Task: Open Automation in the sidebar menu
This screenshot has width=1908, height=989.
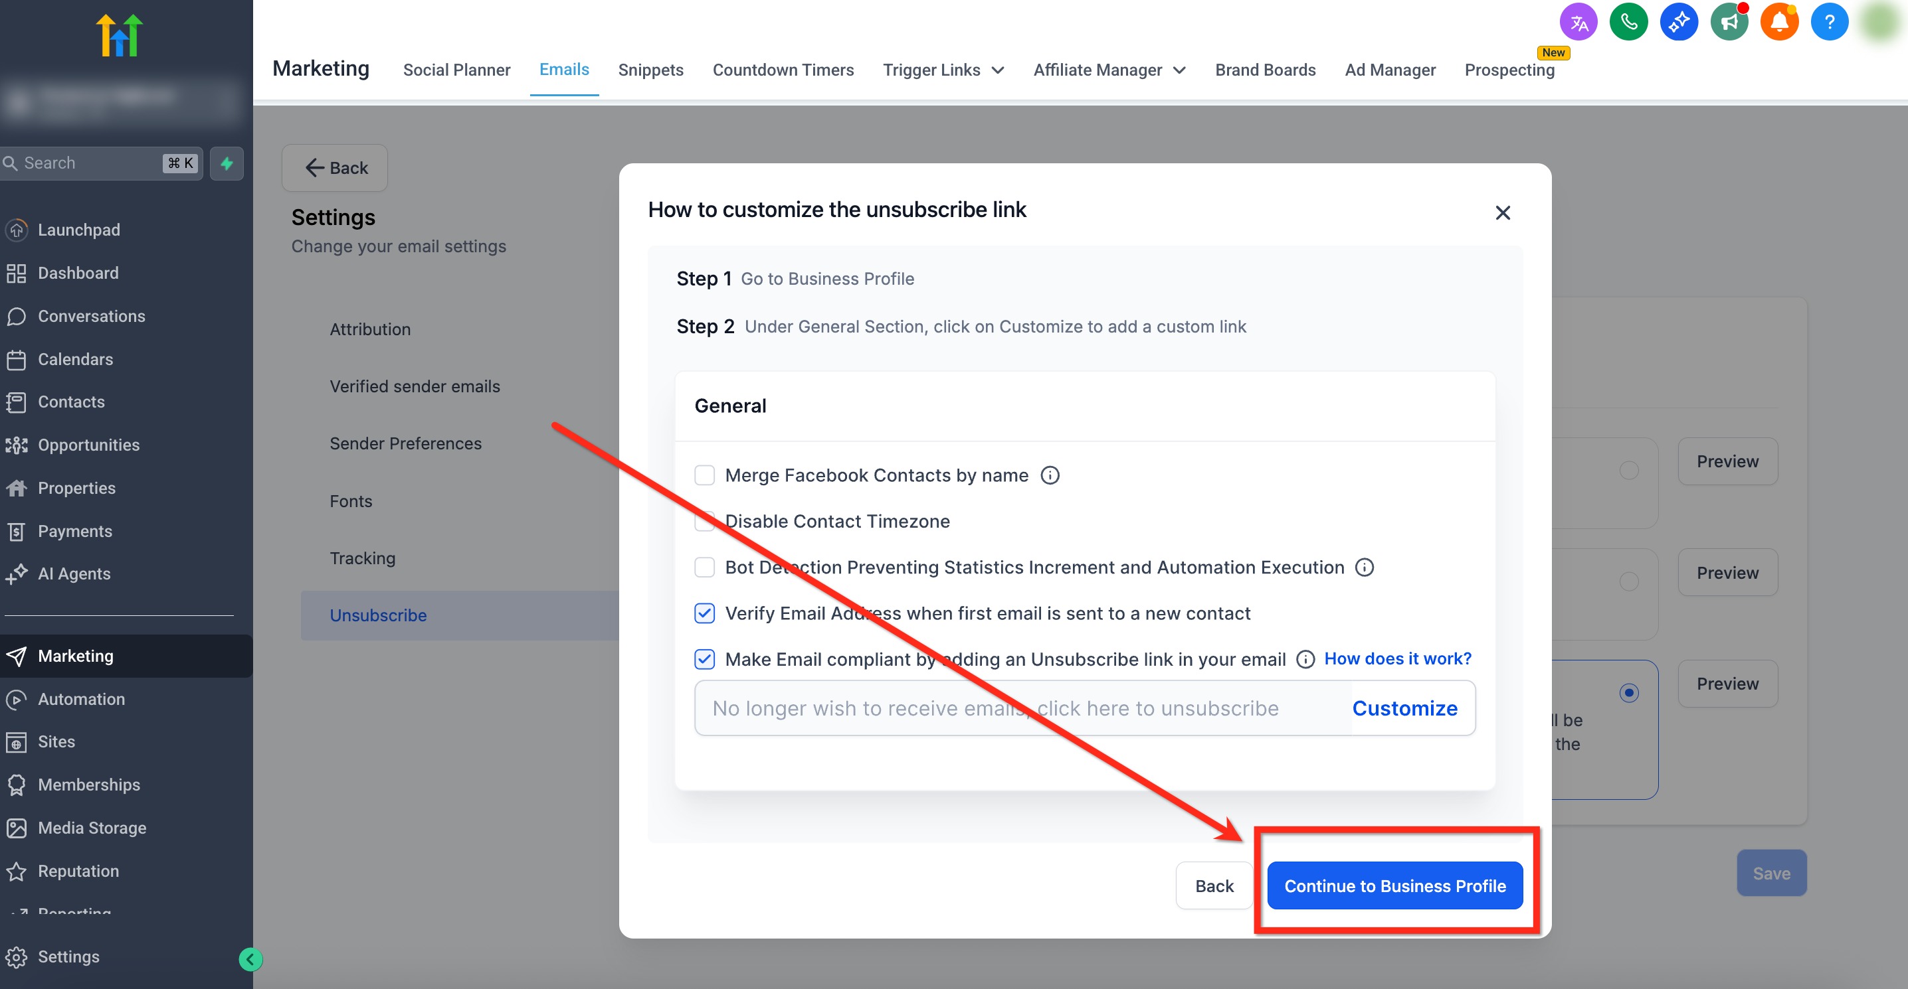Action: [82, 699]
